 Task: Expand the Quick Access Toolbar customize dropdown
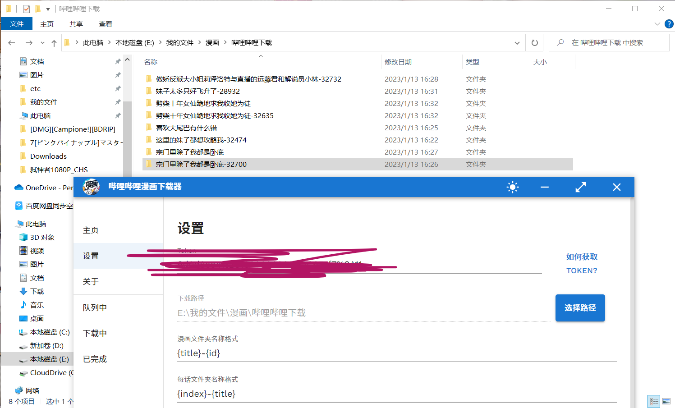coord(48,9)
